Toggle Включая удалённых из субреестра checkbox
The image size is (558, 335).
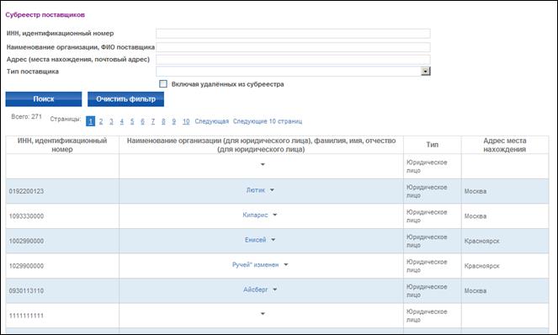163,84
